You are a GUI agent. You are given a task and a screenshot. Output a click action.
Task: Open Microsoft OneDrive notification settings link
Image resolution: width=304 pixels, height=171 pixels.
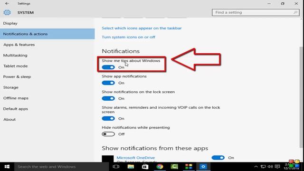pos(136,158)
